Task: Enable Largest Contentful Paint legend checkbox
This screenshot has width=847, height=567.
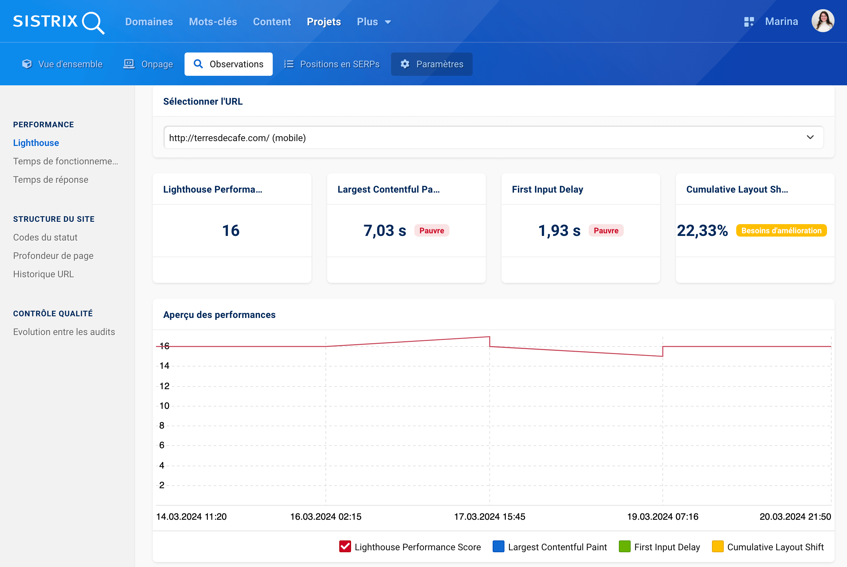Action: 498,546
